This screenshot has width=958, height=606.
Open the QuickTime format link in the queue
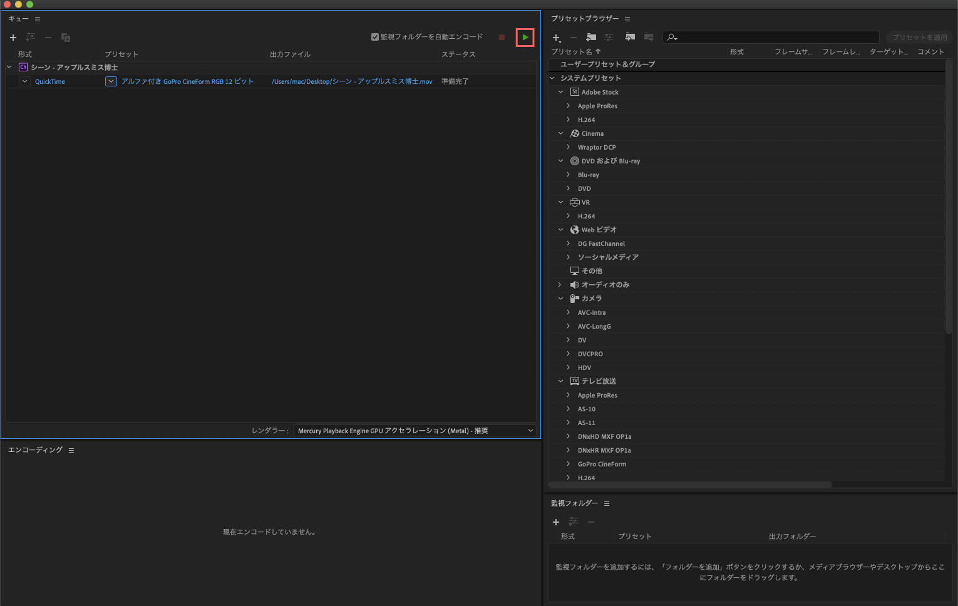(50, 81)
